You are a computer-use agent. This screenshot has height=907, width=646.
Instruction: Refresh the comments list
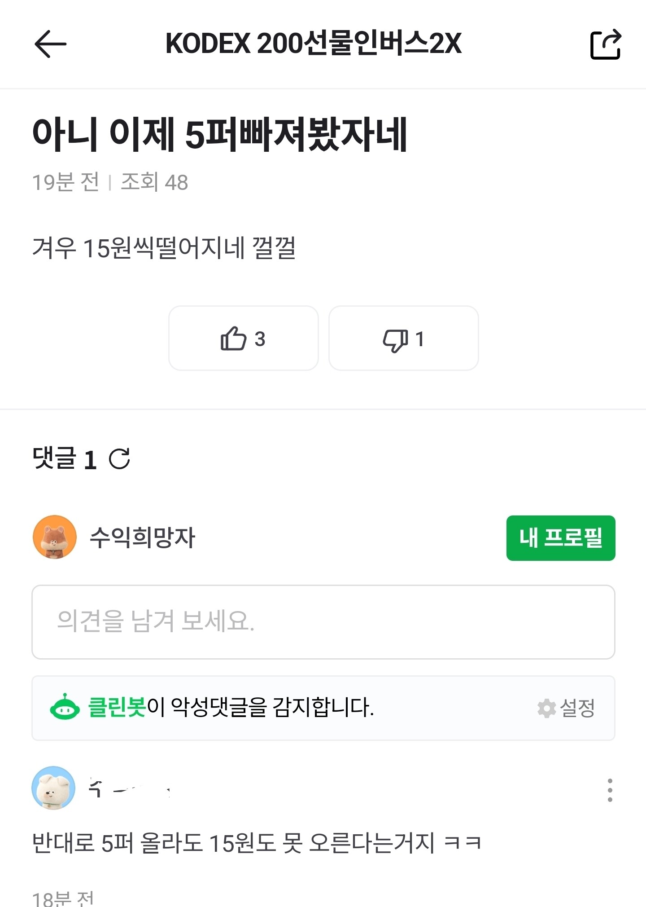(x=119, y=459)
